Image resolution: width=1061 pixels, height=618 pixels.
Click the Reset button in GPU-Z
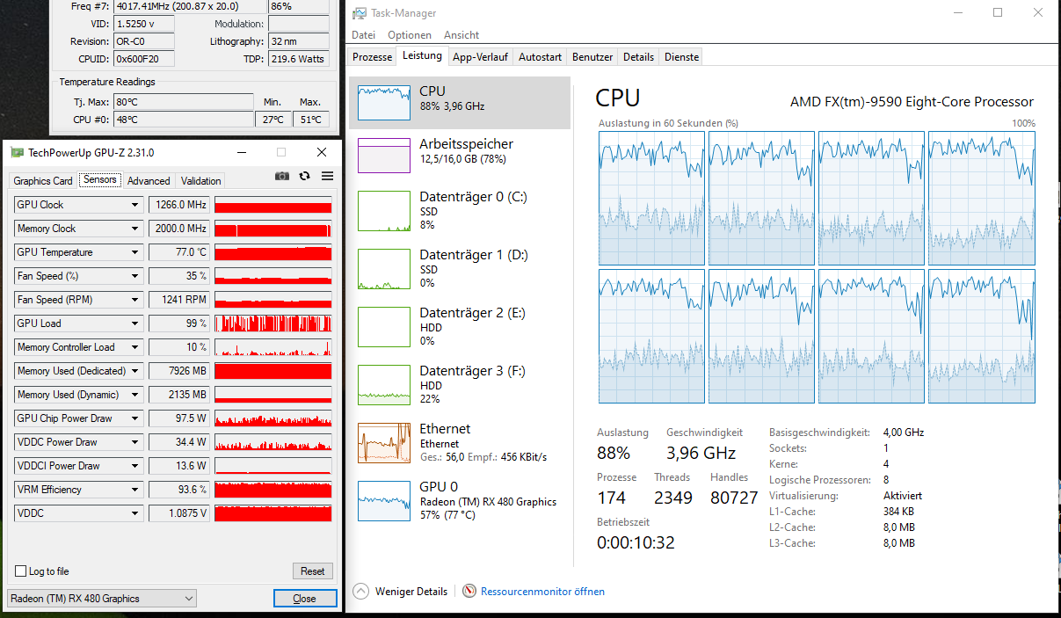312,571
